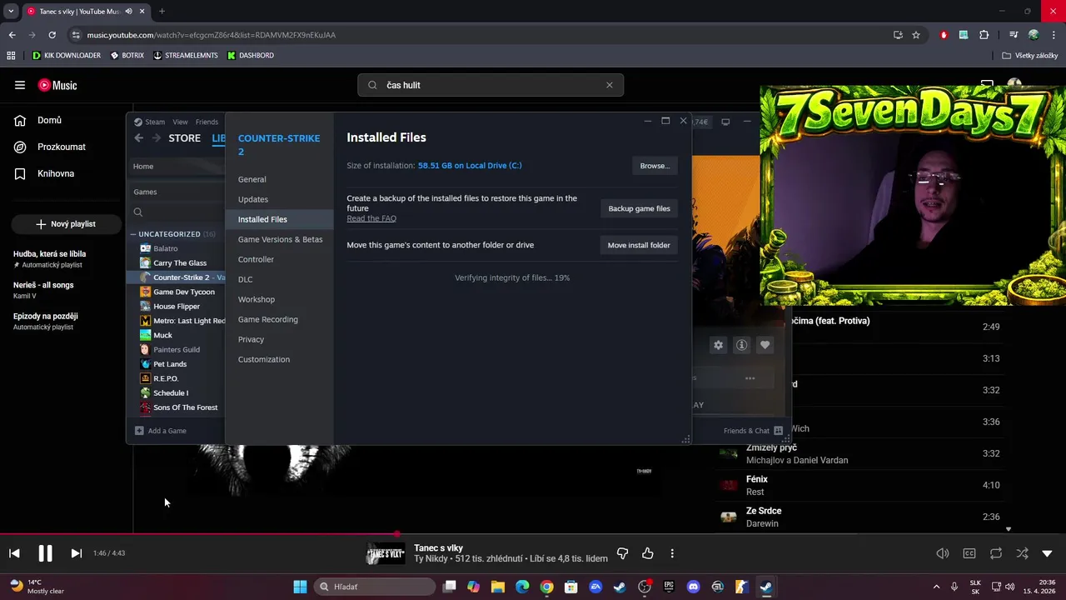This screenshot has width=1066, height=600.
Task: Toggle repeat mode in player bar
Action: click(996, 553)
